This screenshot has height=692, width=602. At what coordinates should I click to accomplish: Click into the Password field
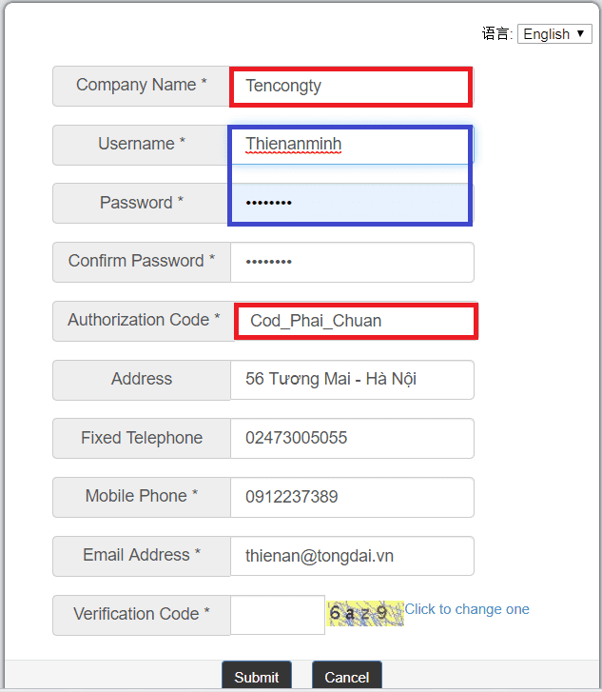point(350,203)
